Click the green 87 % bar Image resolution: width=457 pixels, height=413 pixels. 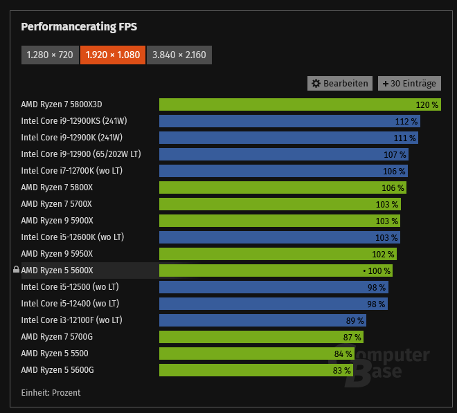[x=262, y=337]
